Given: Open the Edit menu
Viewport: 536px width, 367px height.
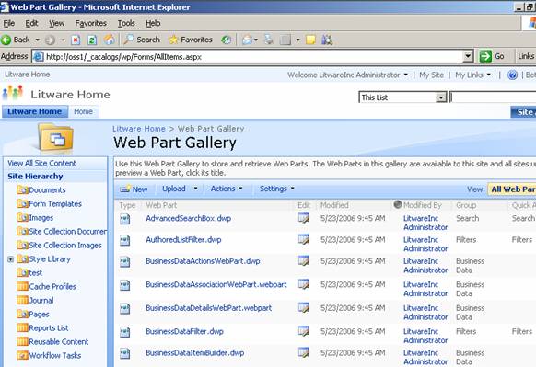Looking at the screenshot, I should click(31, 23).
